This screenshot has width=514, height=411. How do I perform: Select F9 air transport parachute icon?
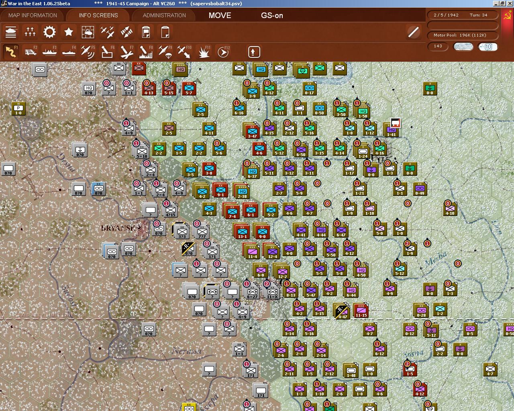tap(165, 52)
